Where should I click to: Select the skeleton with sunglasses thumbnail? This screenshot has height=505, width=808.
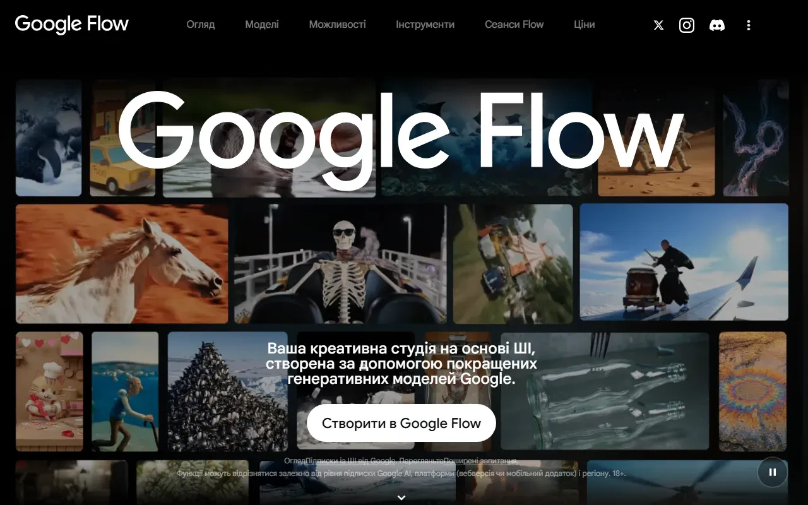(x=340, y=263)
